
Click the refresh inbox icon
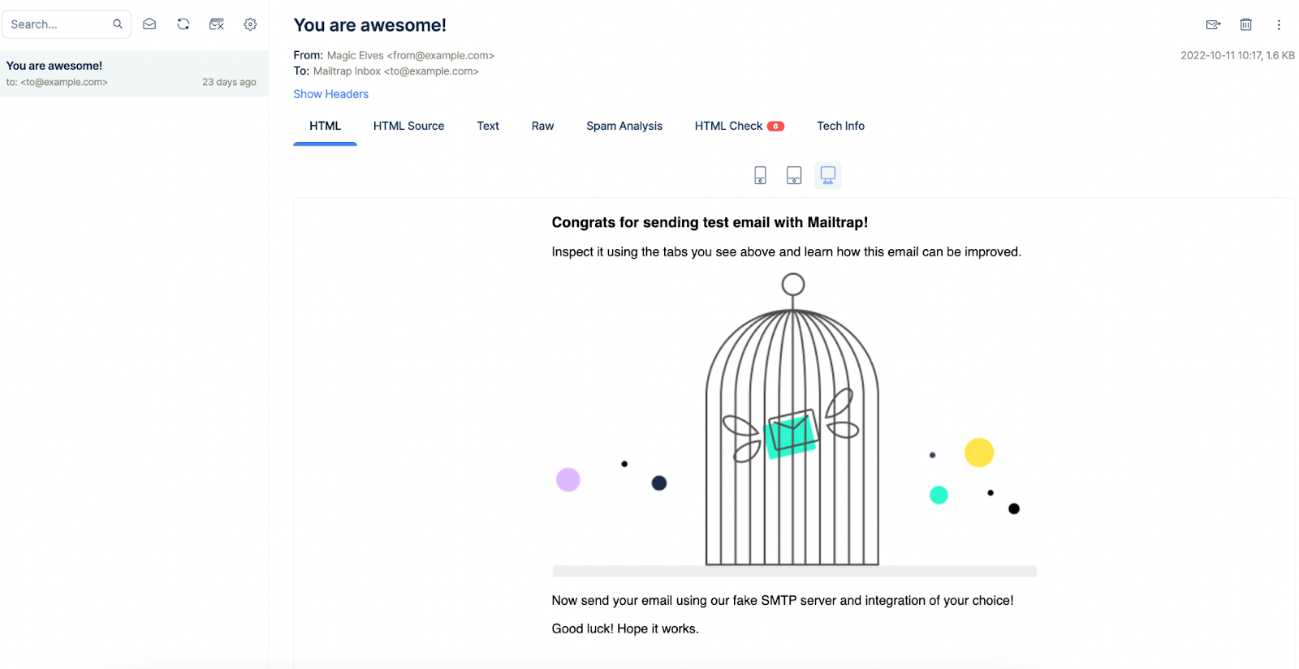pyautogui.click(x=183, y=24)
